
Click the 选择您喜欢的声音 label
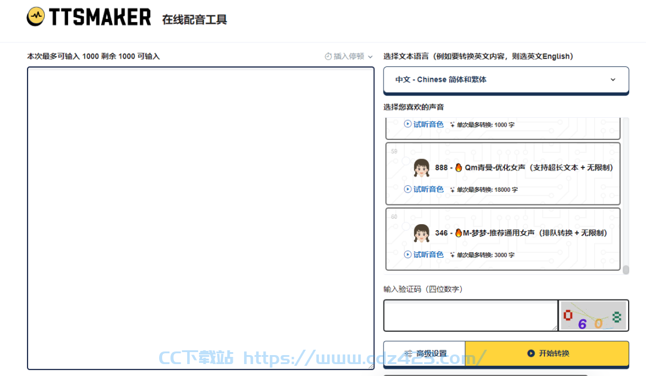click(x=414, y=107)
